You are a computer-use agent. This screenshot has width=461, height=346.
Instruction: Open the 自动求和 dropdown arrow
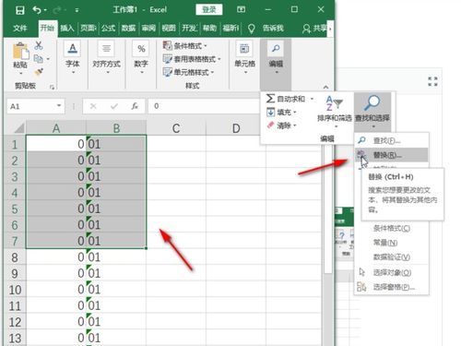[x=312, y=99]
